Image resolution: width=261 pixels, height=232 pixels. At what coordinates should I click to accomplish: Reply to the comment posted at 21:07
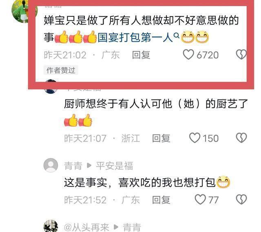(161, 138)
